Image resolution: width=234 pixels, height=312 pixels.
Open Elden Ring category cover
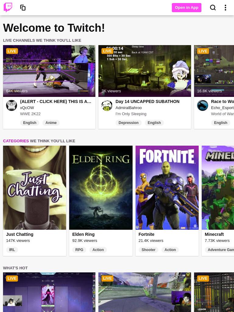tap(101, 188)
